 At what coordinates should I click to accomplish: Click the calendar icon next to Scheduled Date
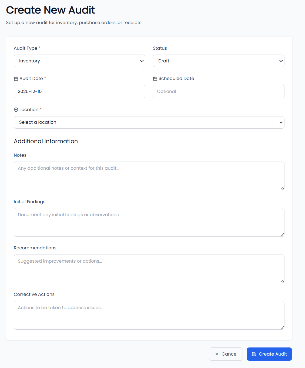[x=155, y=79]
